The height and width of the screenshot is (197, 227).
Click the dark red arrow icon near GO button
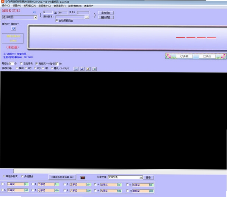83,178
